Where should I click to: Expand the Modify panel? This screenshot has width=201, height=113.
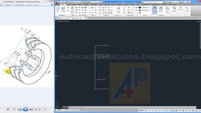[106, 15]
